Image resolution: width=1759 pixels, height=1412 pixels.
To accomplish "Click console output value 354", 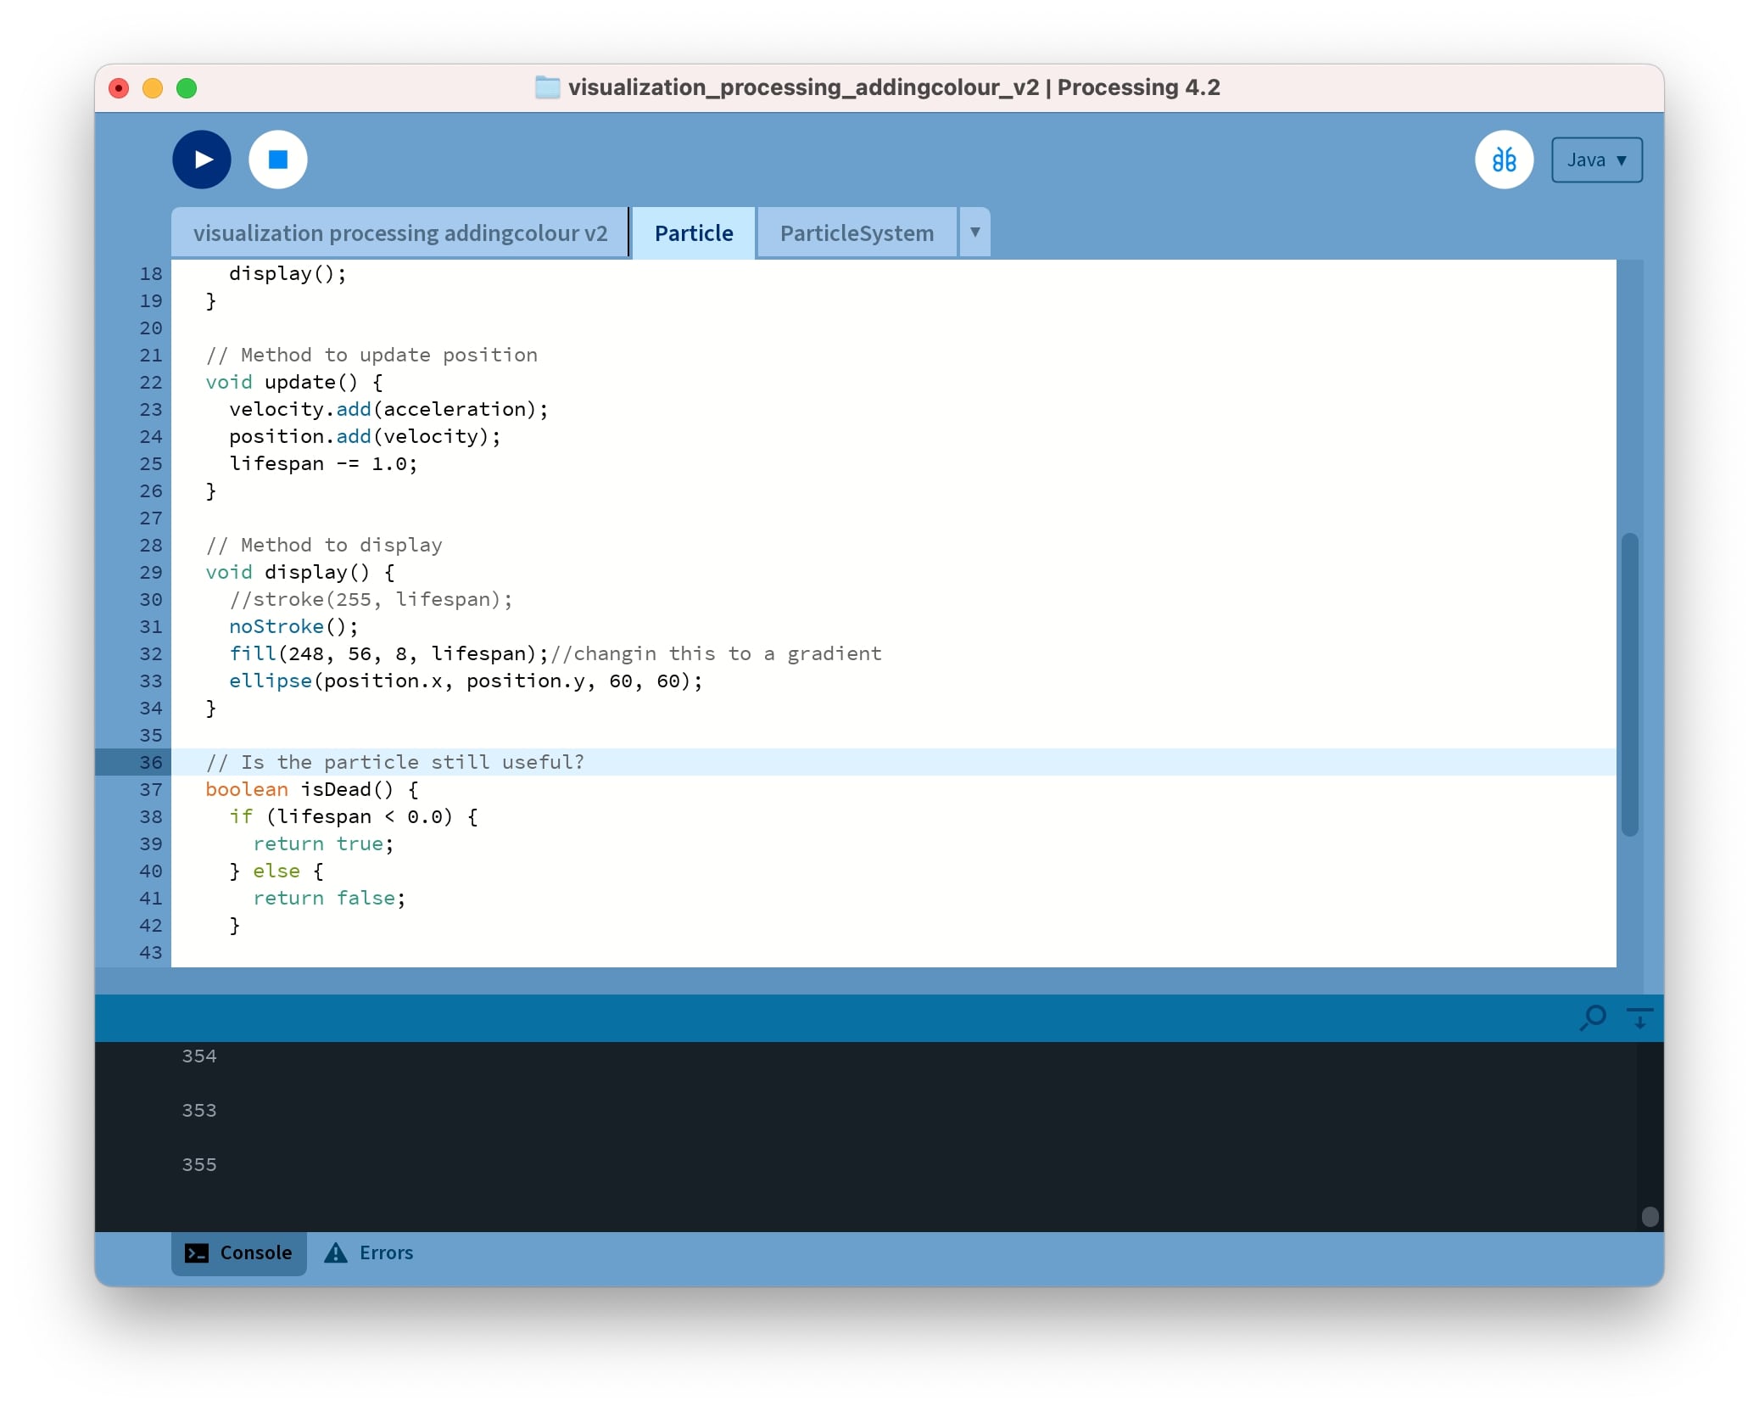I will click(x=199, y=1056).
